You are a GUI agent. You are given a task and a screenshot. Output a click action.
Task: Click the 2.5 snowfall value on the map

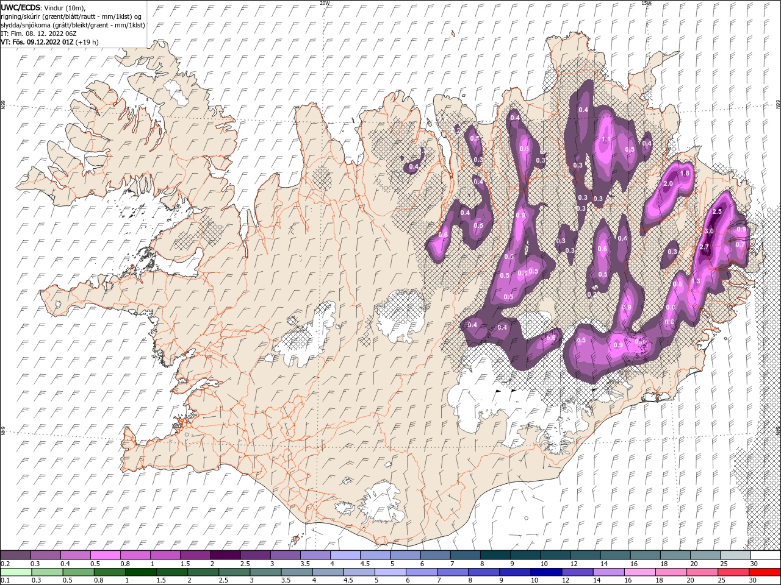(x=717, y=211)
